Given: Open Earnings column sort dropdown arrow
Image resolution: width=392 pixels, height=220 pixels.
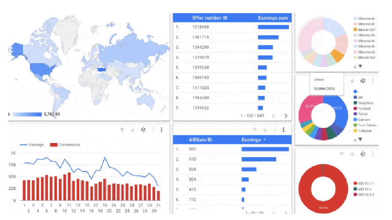Looking at the screenshot, I should click(x=265, y=139).
